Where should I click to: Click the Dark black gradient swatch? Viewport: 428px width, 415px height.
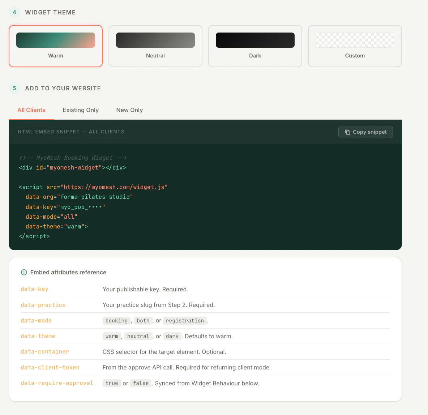[255, 40]
